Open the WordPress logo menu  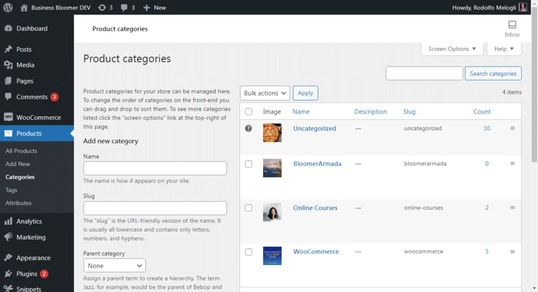(x=8, y=7)
